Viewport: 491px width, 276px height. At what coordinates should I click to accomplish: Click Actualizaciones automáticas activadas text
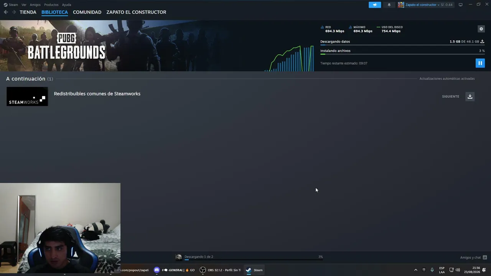pyautogui.click(x=447, y=79)
